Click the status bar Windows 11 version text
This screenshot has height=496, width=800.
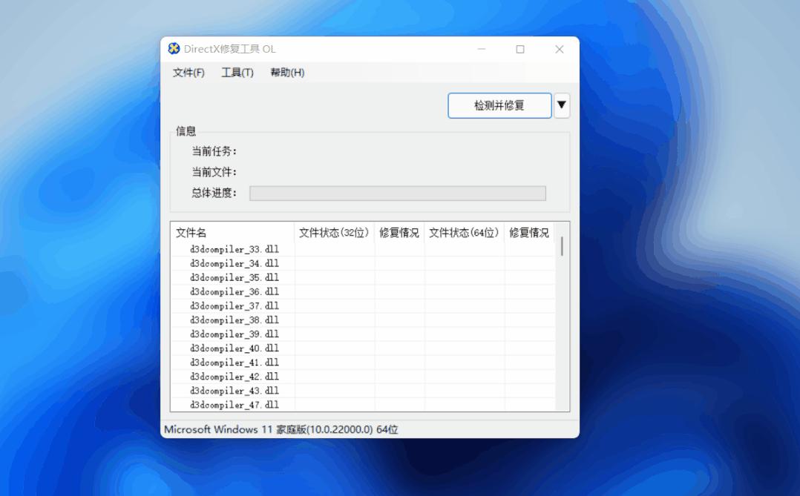pyautogui.click(x=281, y=429)
